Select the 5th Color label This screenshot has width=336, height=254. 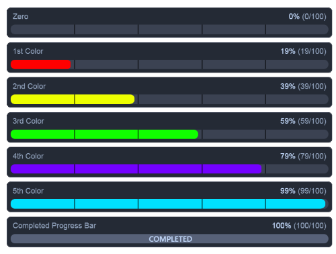[x=28, y=191]
